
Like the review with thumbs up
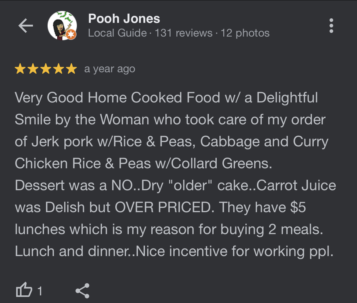click(24, 290)
